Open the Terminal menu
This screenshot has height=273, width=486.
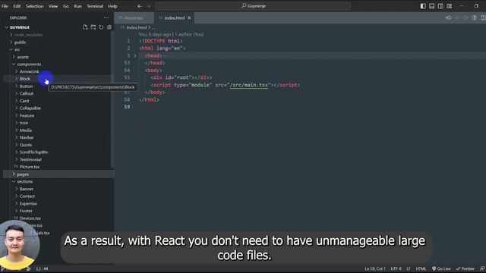pyautogui.click(x=95, y=6)
